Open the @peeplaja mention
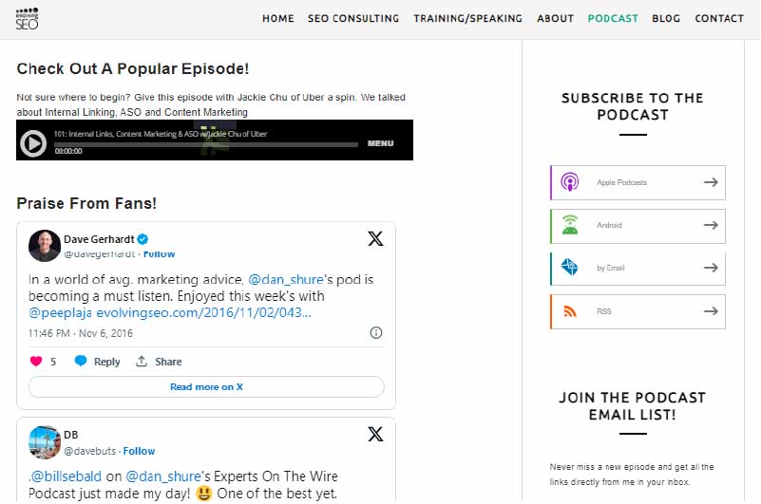 [60, 312]
